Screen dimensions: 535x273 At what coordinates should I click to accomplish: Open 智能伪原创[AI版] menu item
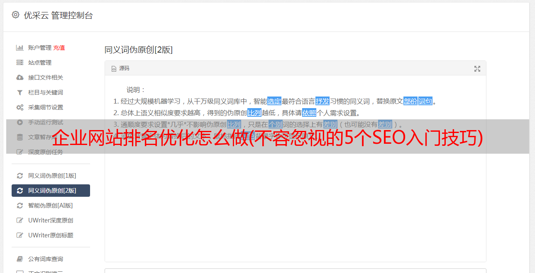tap(51, 205)
